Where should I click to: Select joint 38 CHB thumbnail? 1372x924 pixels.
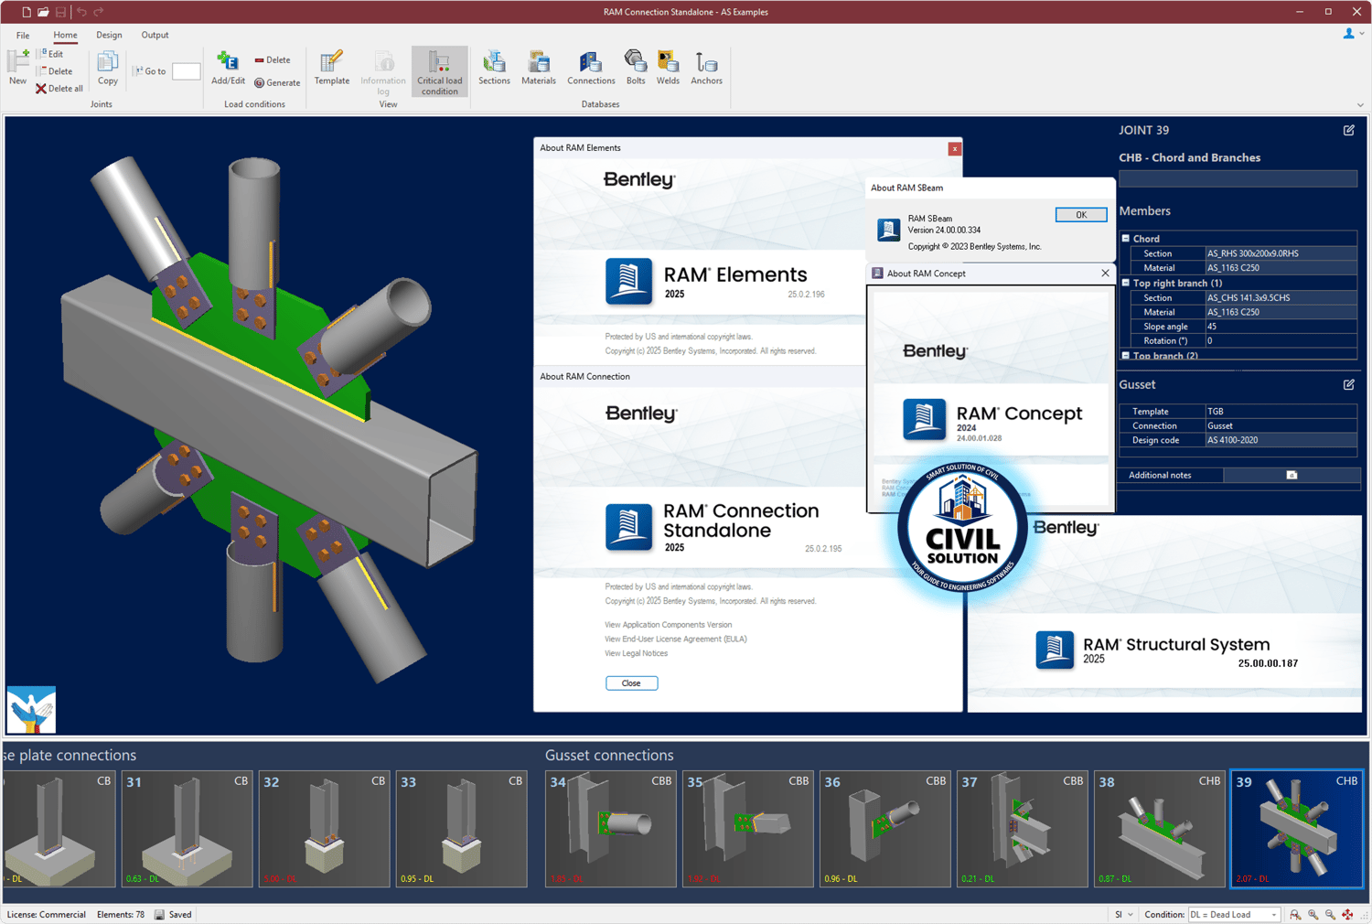[1160, 829]
